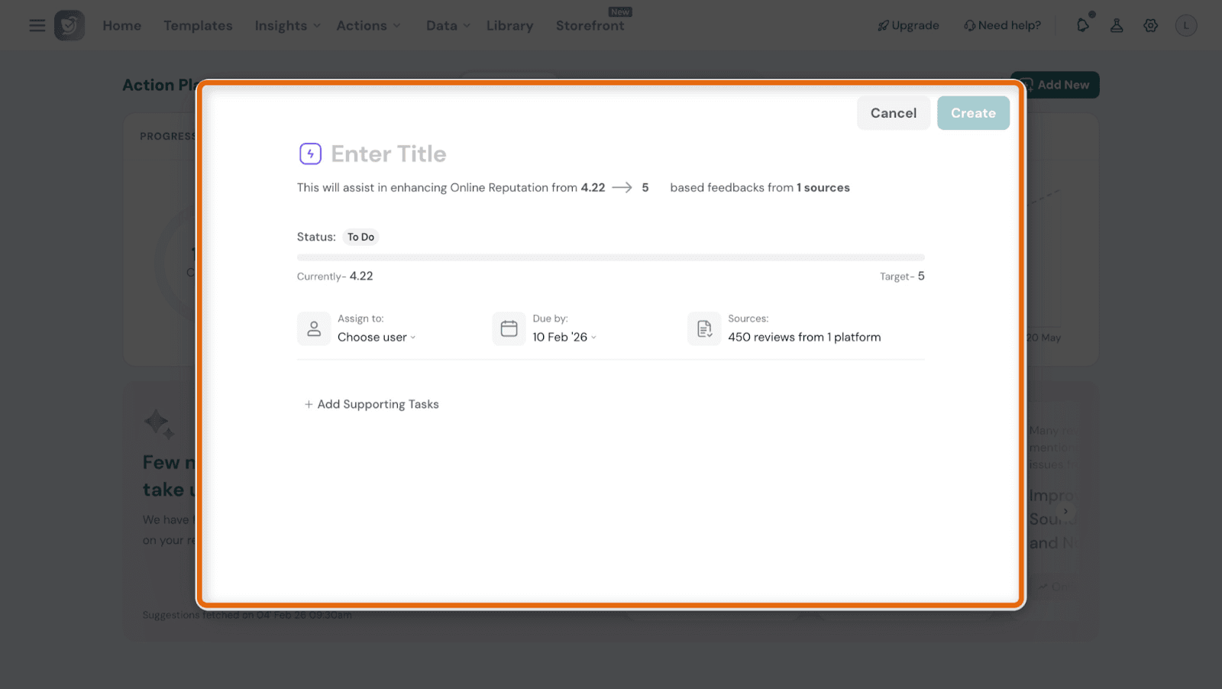Click the profile avatar labeled L
Viewport: 1222px width, 689px height.
point(1185,25)
